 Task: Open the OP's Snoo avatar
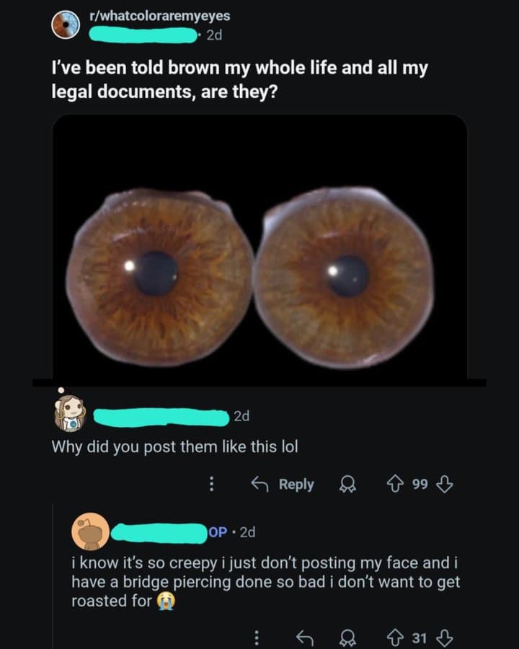pos(91,531)
